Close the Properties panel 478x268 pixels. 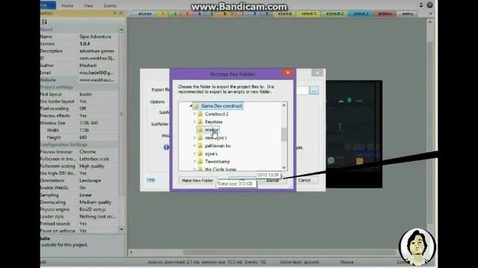[121, 13]
